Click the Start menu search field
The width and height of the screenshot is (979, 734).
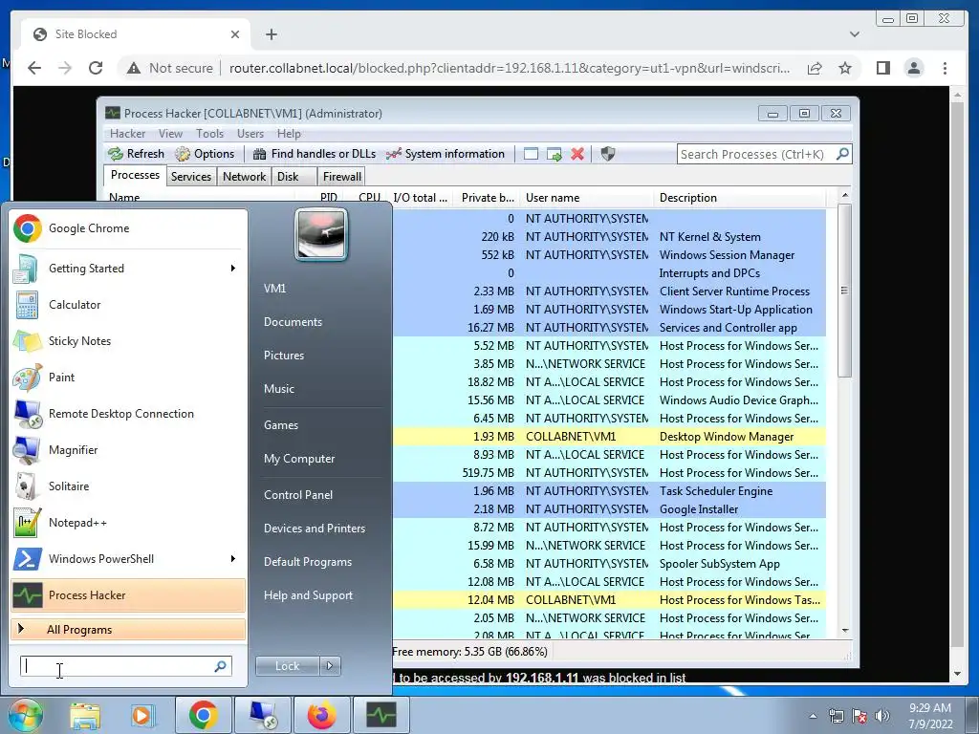point(125,666)
